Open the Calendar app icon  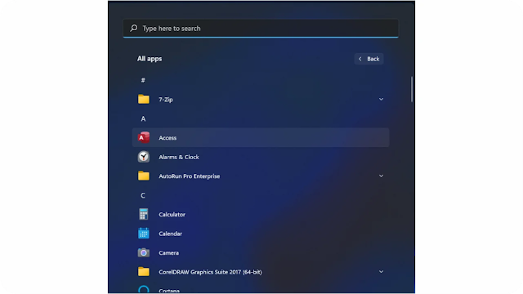[144, 234]
